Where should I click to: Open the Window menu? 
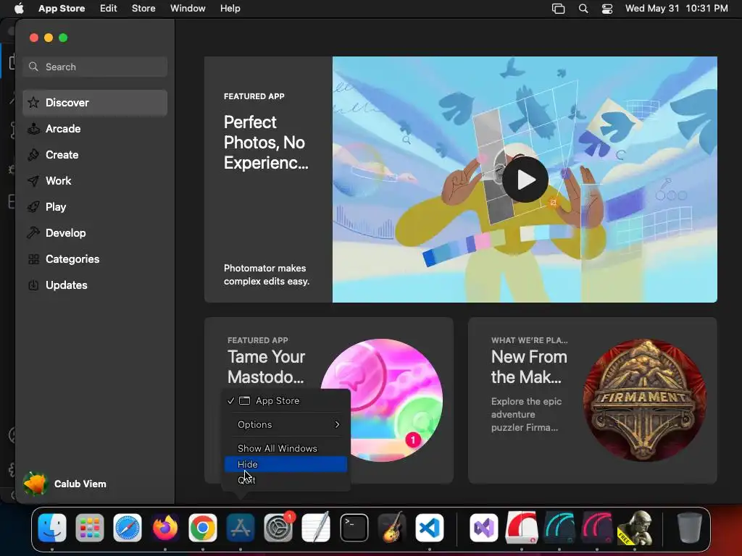click(188, 9)
